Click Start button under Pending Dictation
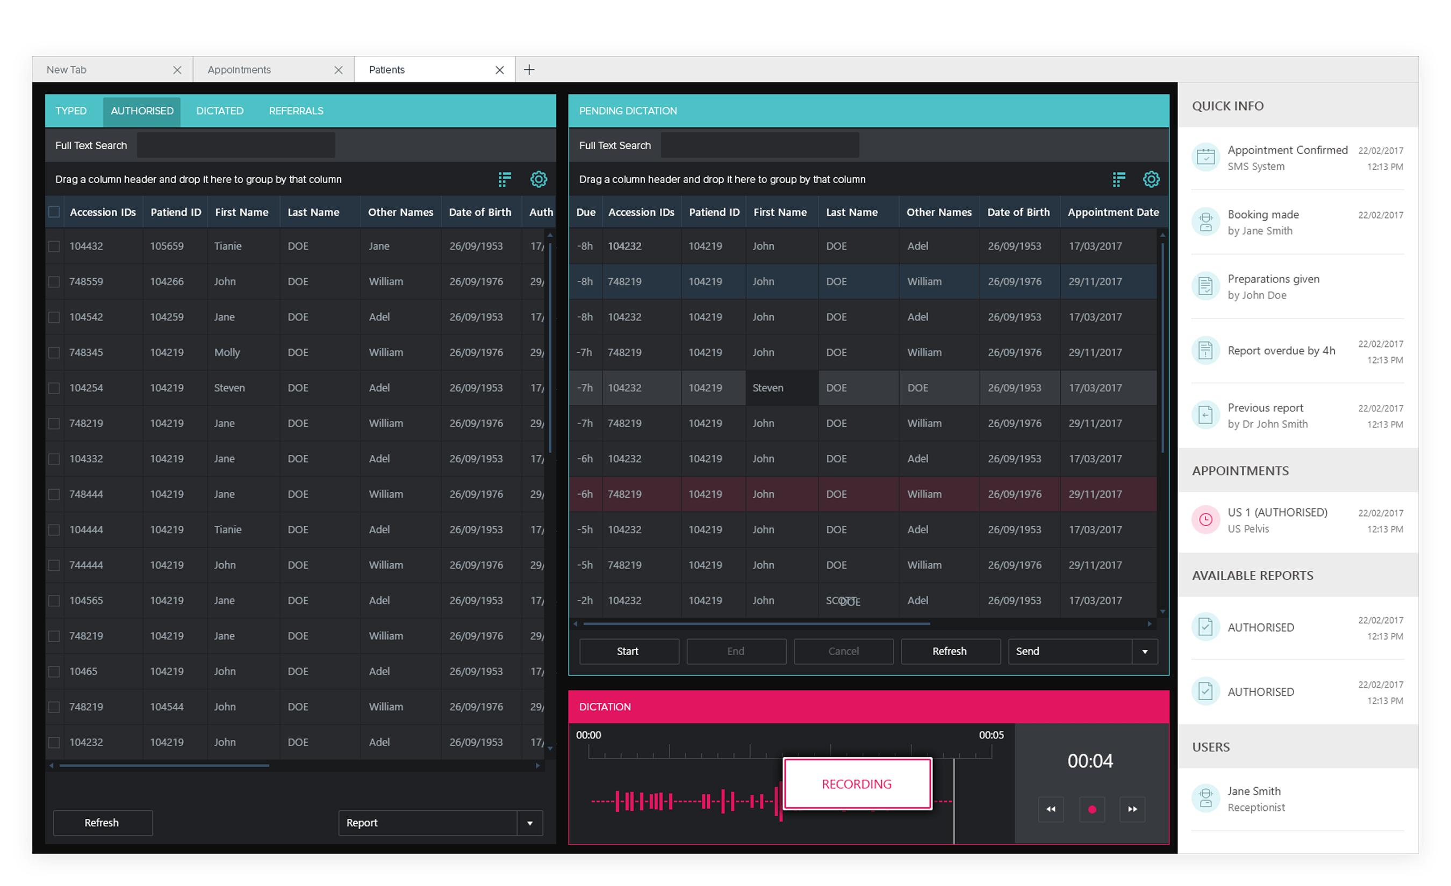This screenshot has width=1451, height=886. [x=628, y=651]
